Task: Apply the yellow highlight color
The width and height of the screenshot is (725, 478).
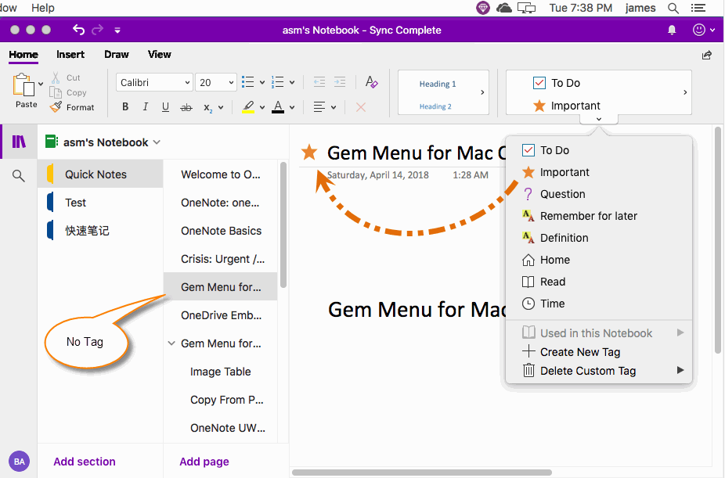Action: tap(248, 108)
